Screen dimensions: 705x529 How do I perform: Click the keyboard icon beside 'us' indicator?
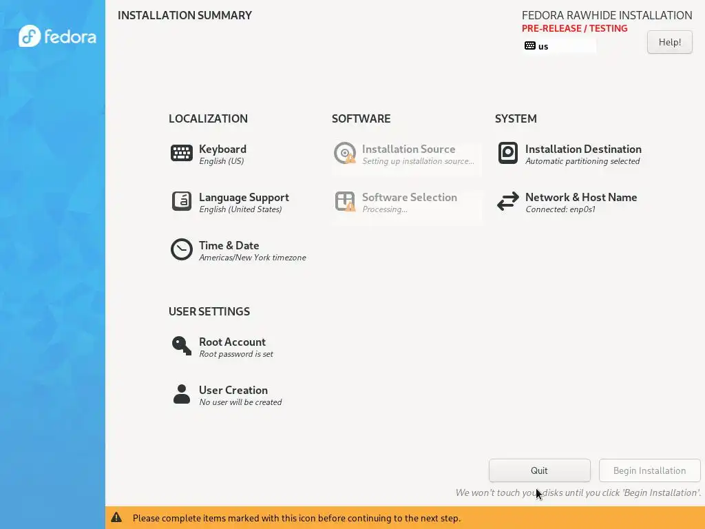530,45
